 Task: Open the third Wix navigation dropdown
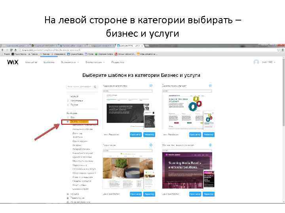(x=70, y=62)
